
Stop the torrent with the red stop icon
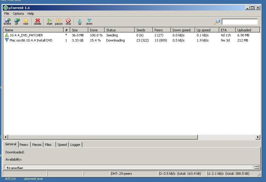coord(68,21)
